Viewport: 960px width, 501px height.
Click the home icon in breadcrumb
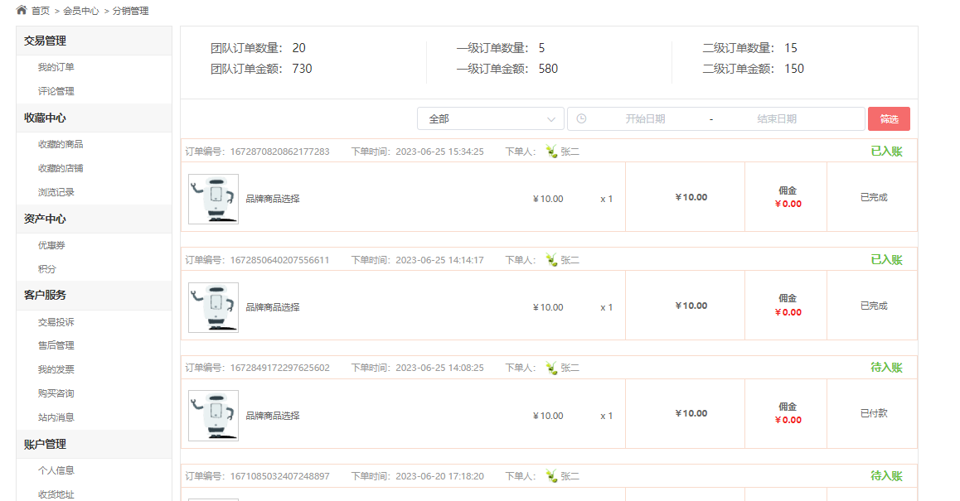pos(22,10)
